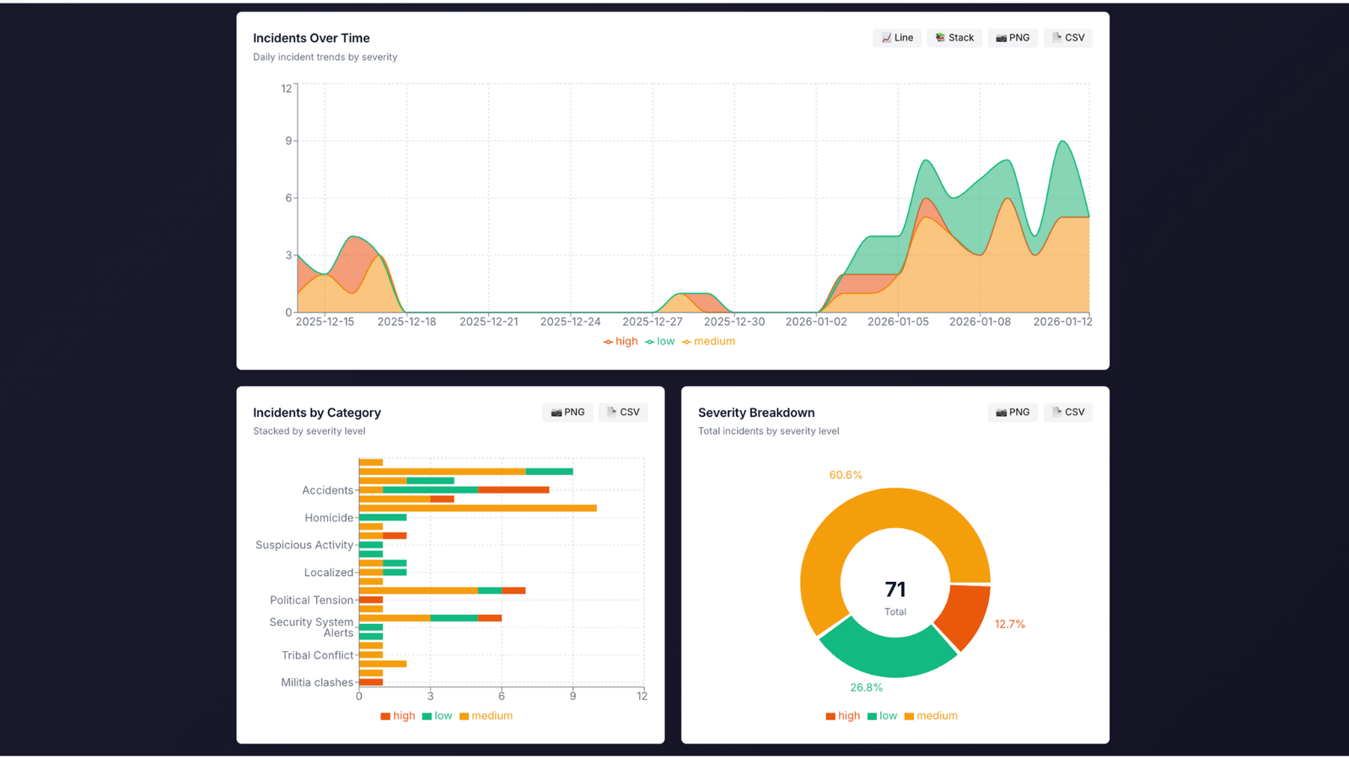Image resolution: width=1349 pixels, height=758 pixels.
Task: Switch Incidents Over Time to Stack view
Action: pos(954,37)
